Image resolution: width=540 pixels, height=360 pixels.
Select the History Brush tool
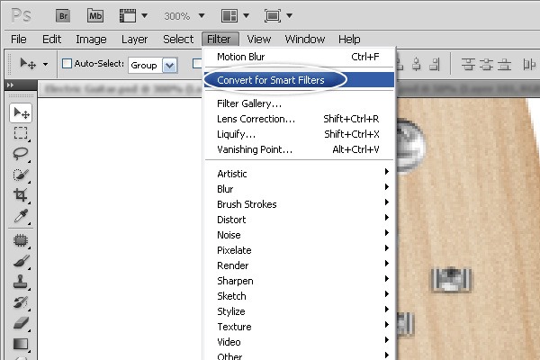click(21, 302)
